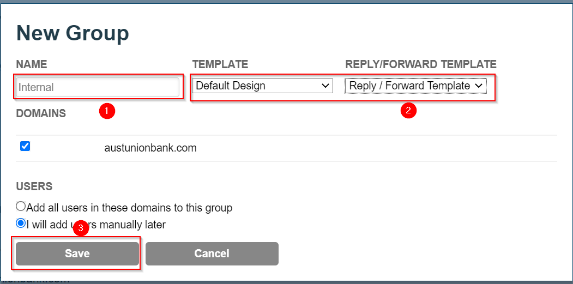Click the REPLY/FORWARD TEMPLATE label
The height and width of the screenshot is (284, 573).
(420, 64)
